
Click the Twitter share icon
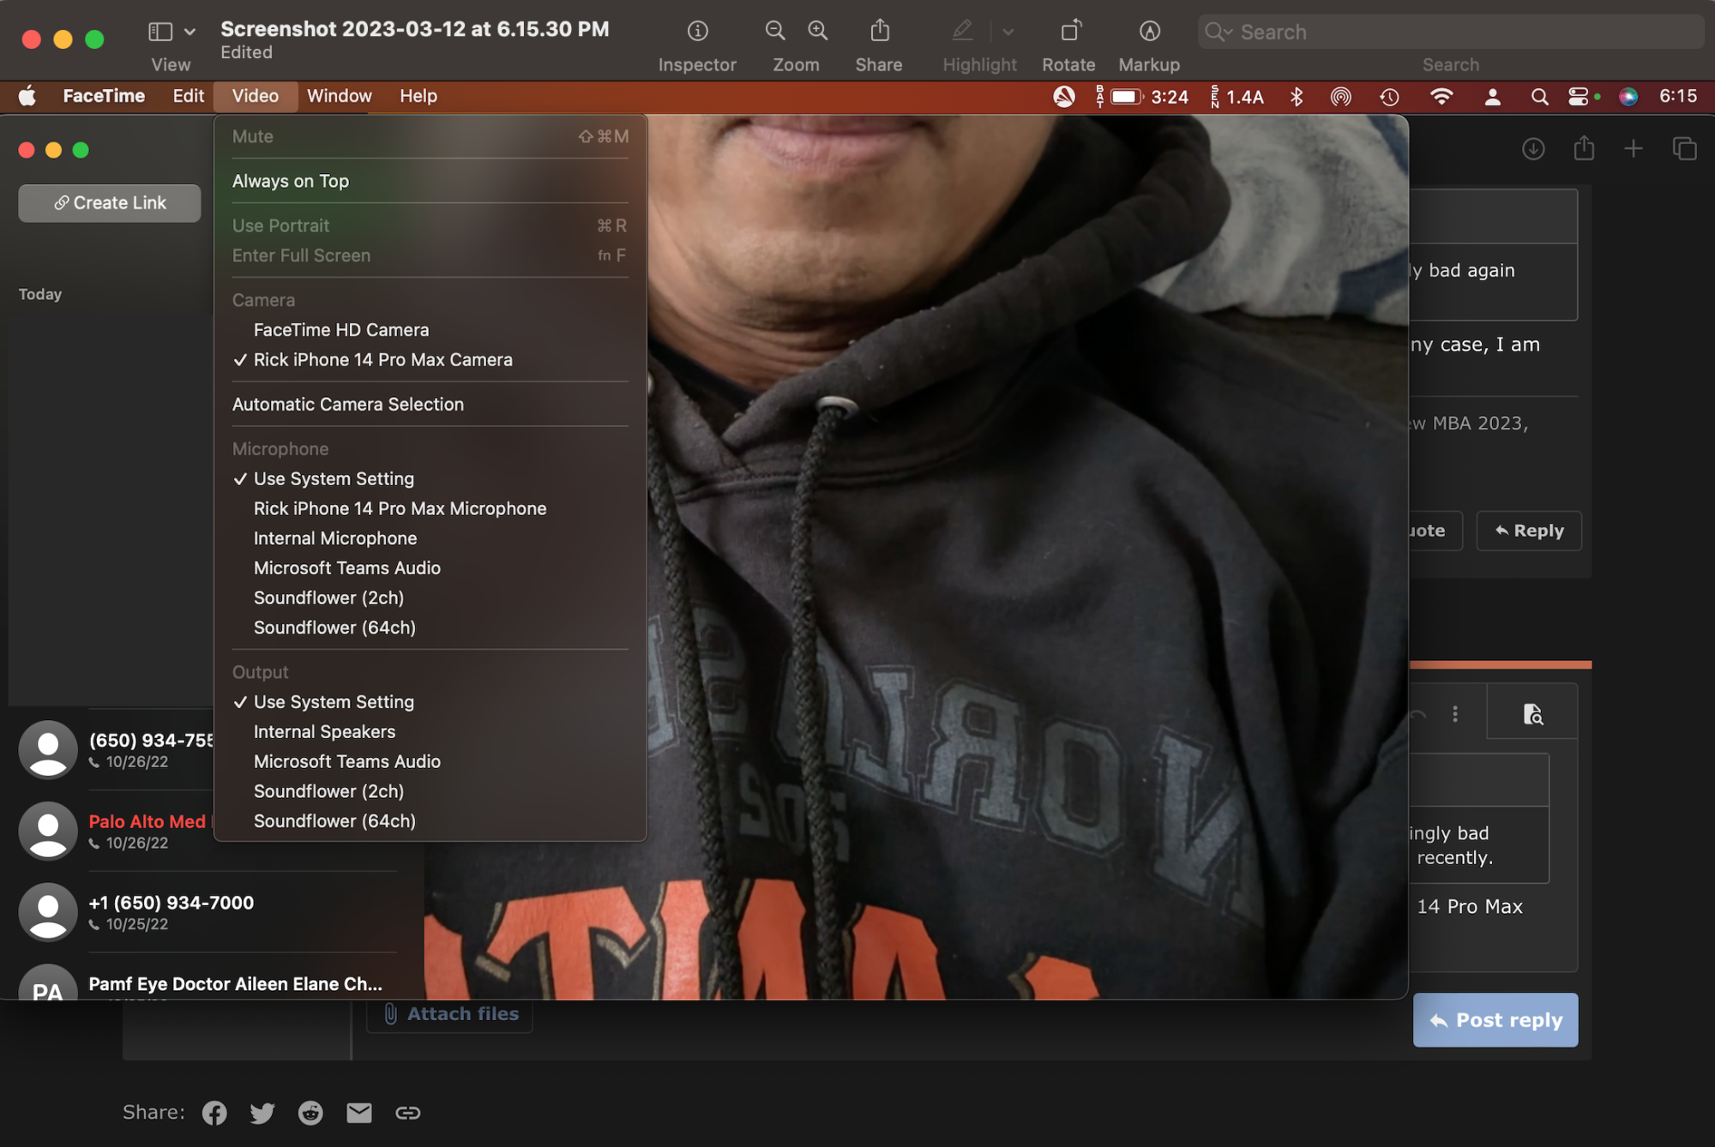click(262, 1113)
